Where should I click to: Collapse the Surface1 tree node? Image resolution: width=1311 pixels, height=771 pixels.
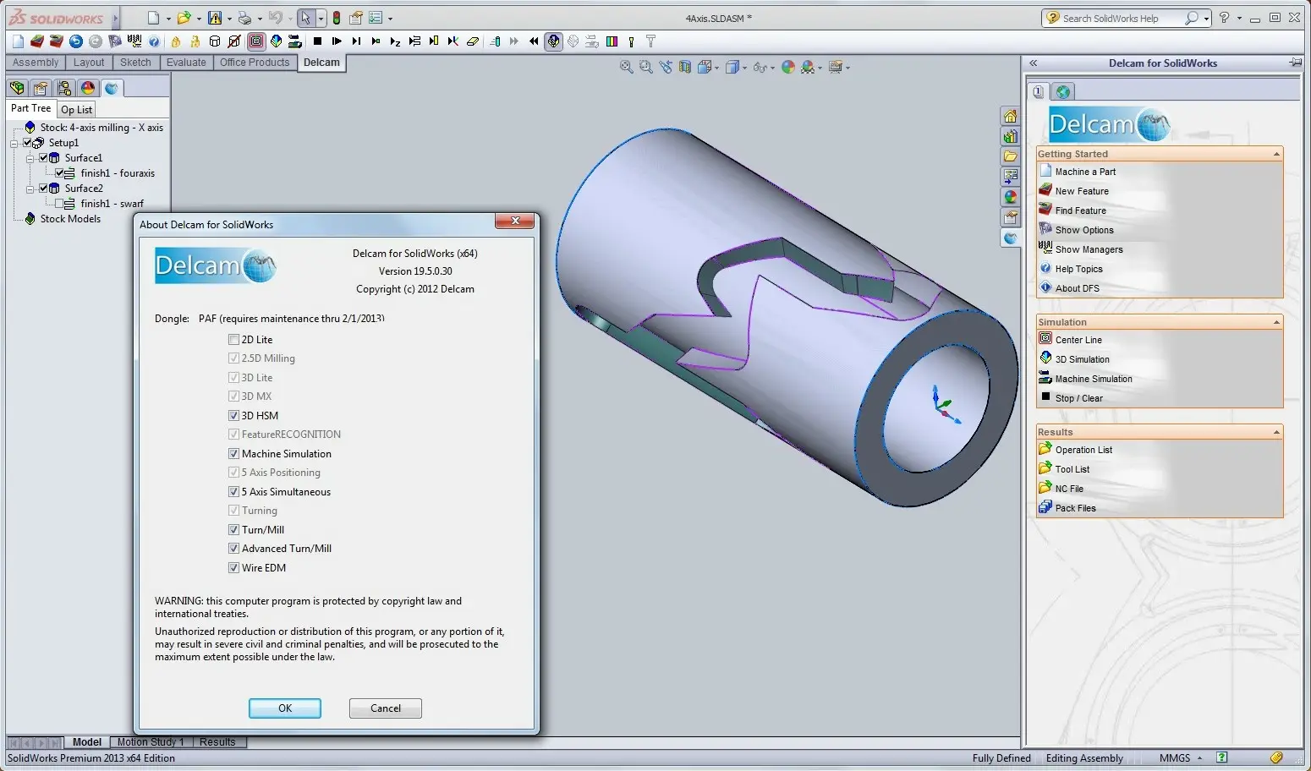coord(30,158)
